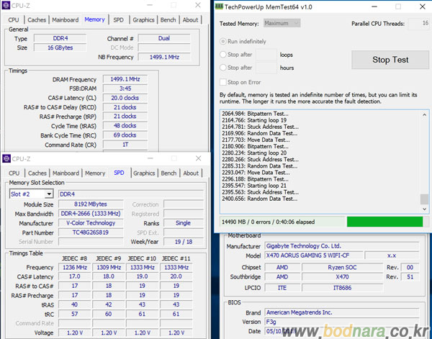Click BIOS Brand American Megatrends value

(x=341, y=312)
